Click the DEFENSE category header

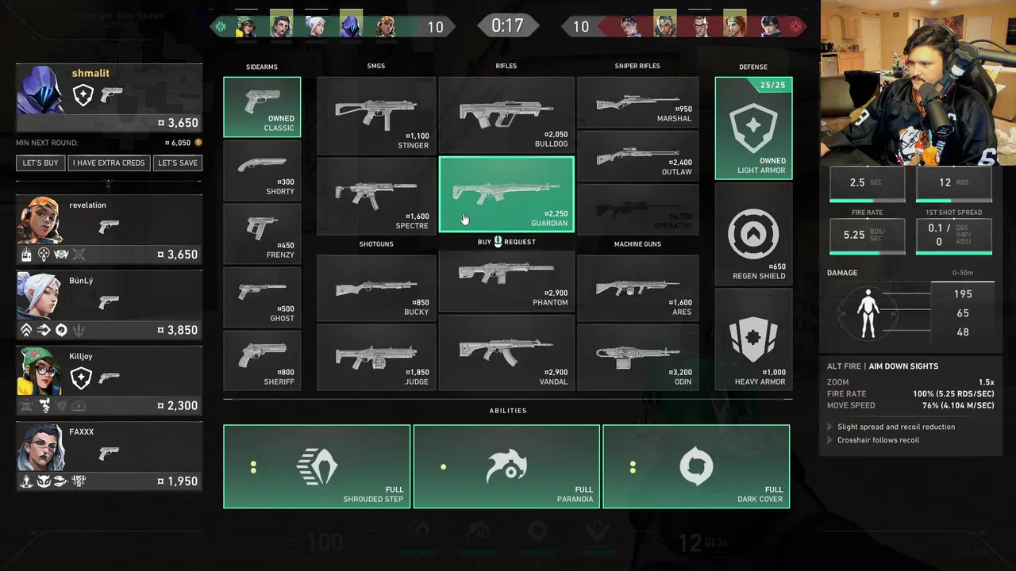753,67
